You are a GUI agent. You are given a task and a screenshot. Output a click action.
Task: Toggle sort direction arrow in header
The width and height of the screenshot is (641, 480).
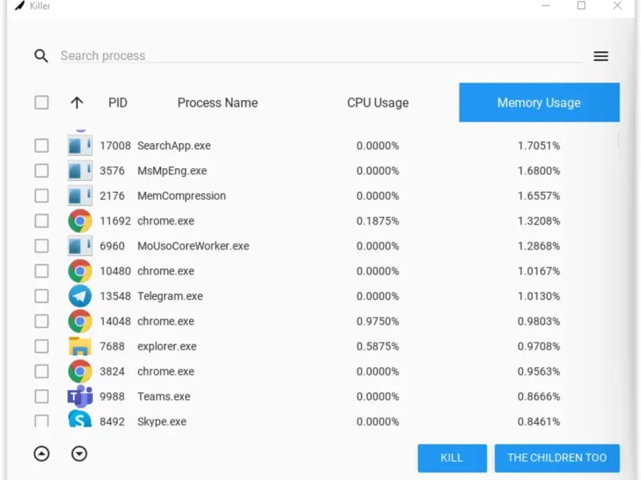77,102
